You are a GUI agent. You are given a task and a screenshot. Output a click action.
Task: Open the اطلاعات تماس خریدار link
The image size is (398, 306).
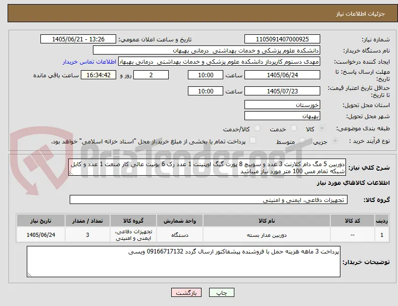tap(89, 62)
